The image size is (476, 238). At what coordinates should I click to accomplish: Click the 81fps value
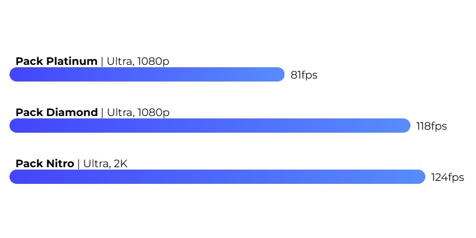click(304, 75)
